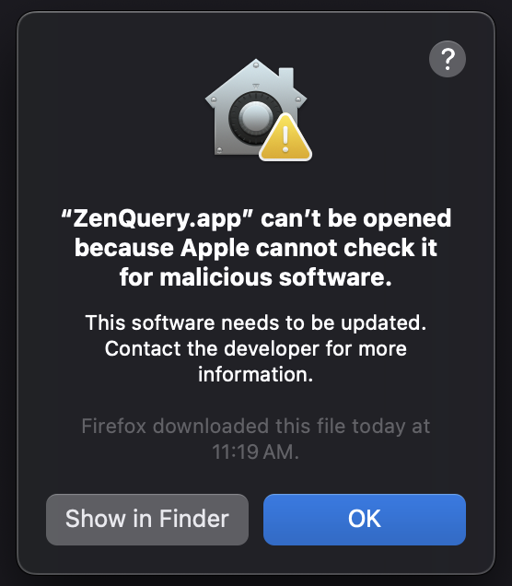Click the bottom-left rivet of the house icon
This screenshot has height=586, width=512.
pyautogui.click(x=219, y=150)
